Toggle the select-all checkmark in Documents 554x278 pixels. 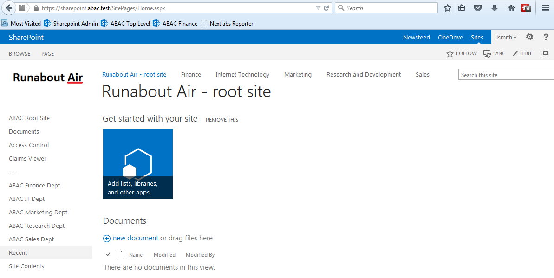coord(109,254)
